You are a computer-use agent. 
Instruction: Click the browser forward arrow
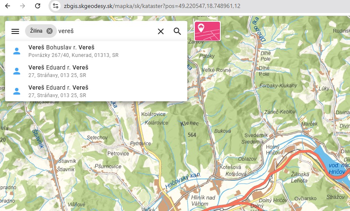[22, 6]
